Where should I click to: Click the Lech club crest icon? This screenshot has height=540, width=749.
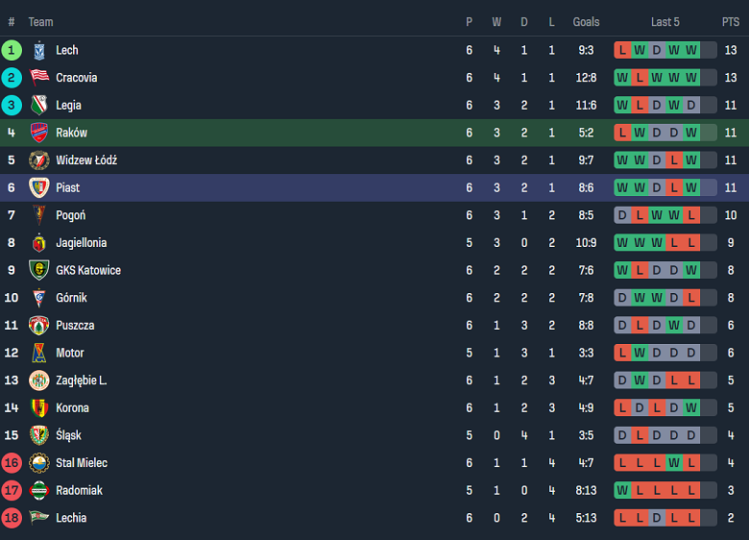38,50
